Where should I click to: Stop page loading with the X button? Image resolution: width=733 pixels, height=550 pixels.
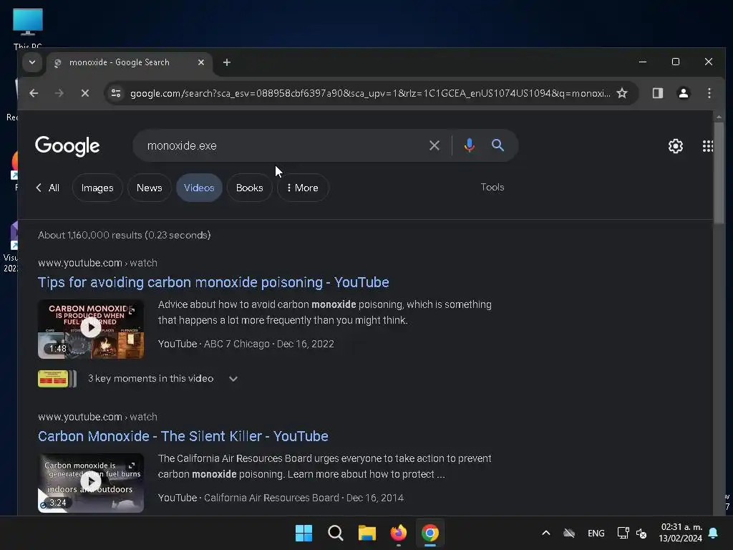pyautogui.click(x=84, y=93)
